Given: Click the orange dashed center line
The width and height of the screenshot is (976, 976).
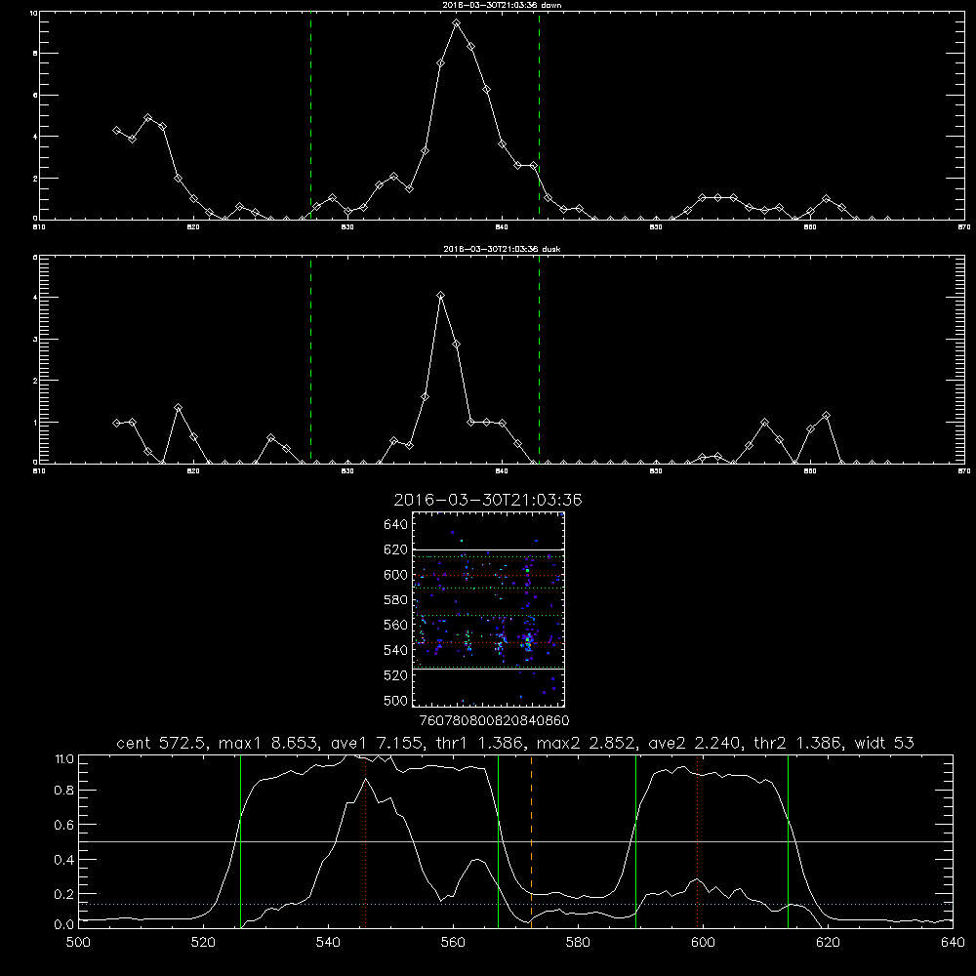Looking at the screenshot, I should [531, 841].
